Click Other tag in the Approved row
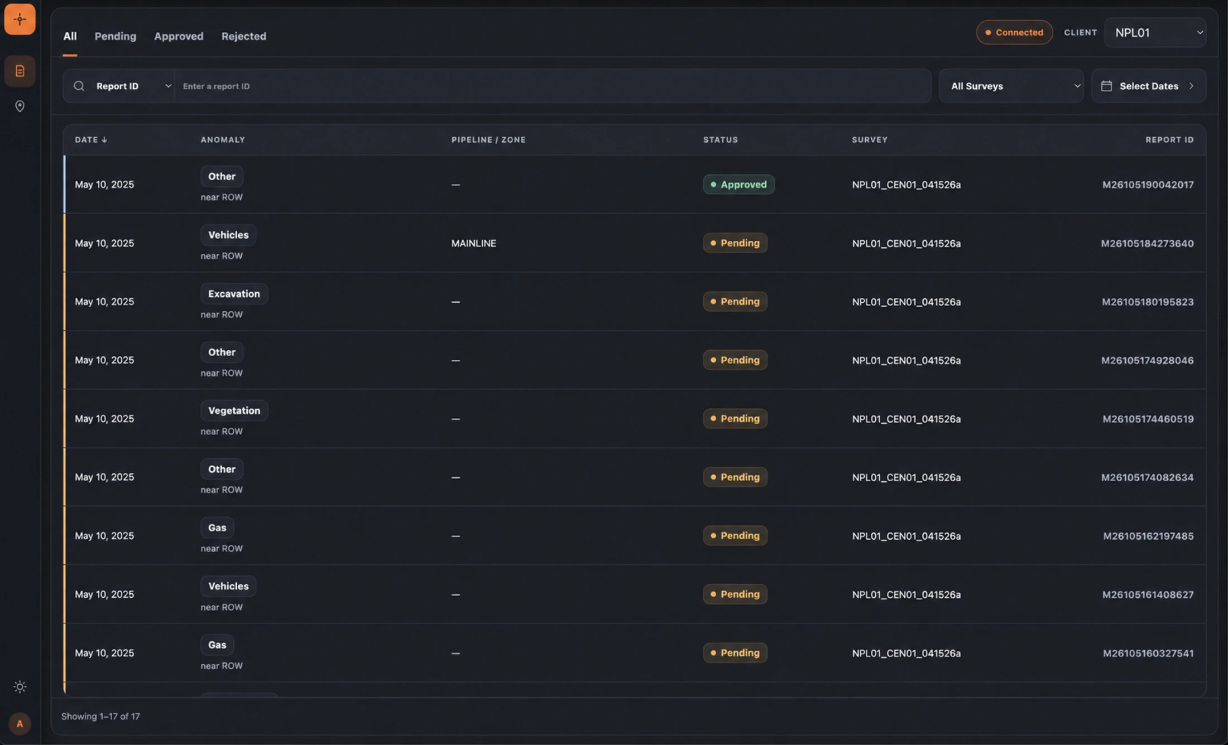The width and height of the screenshot is (1228, 745). click(x=222, y=176)
